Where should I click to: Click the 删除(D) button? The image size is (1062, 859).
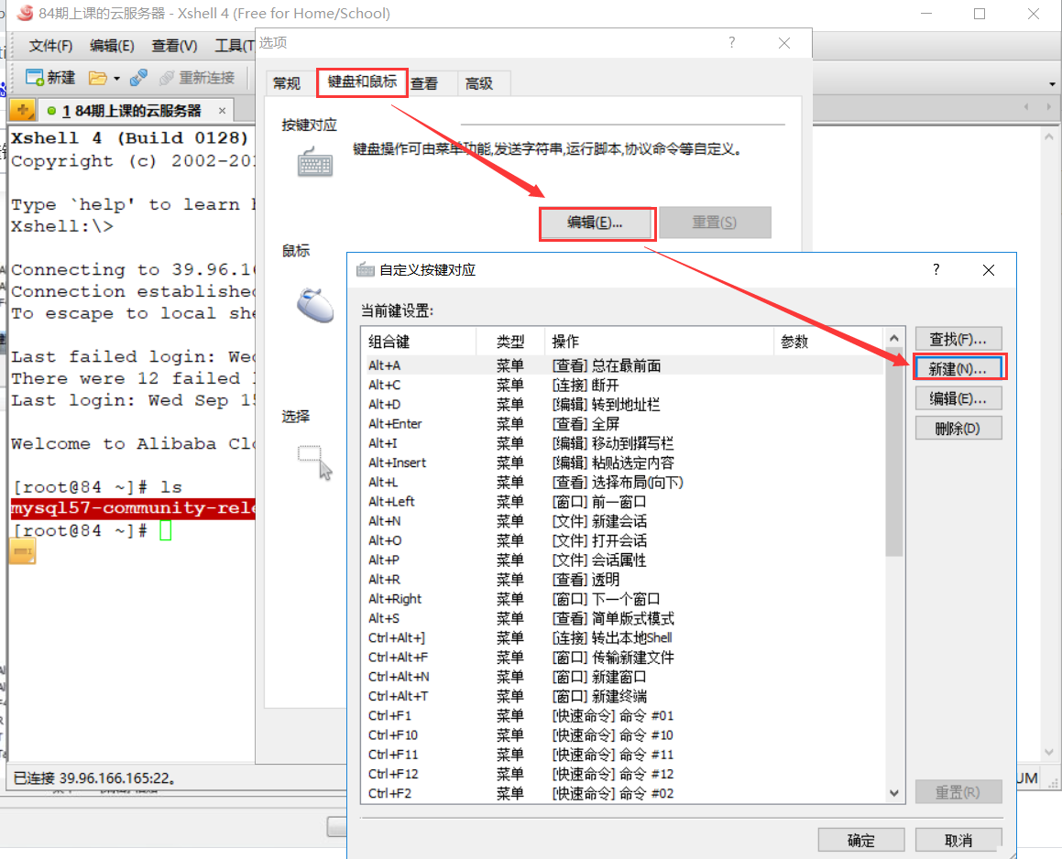tap(958, 428)
